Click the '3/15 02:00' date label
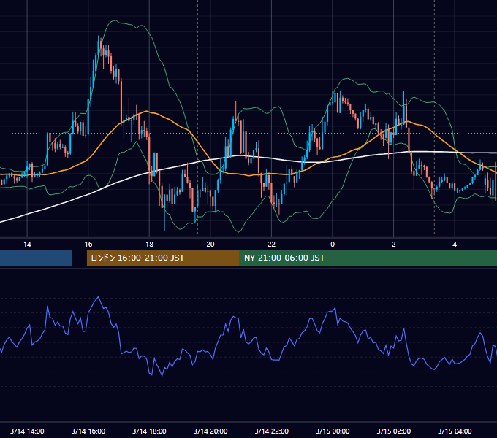Image resolution: width=497 pixels, height=438 pixels. [394, 431]
